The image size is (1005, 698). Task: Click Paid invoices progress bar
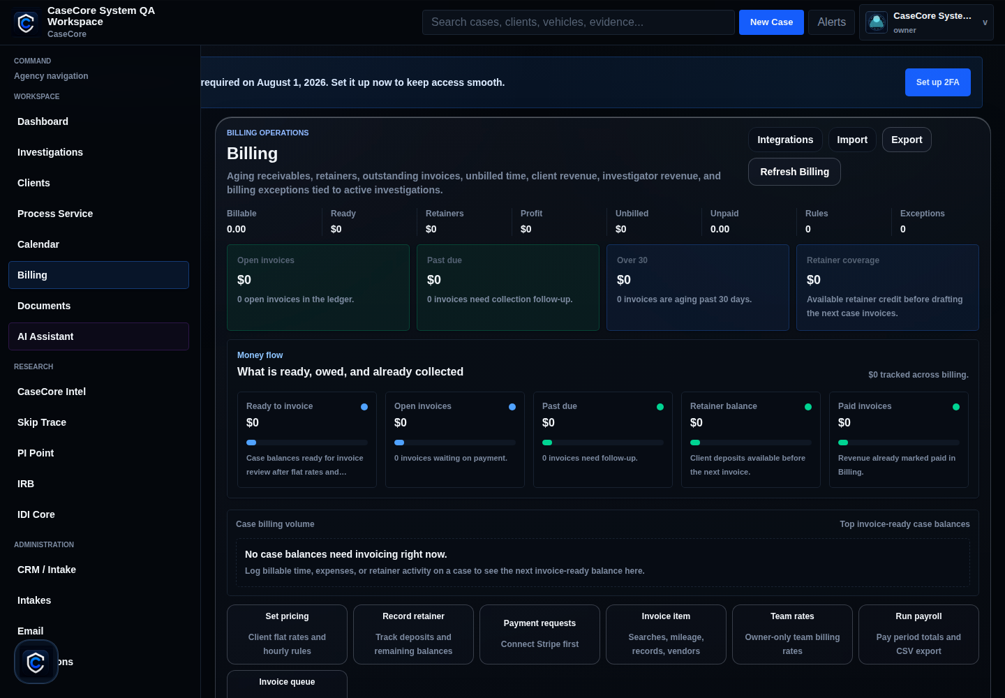899,443
